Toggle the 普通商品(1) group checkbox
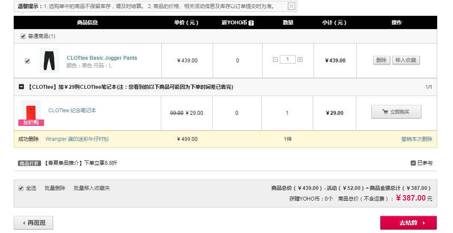Image resolution: width=453 pixels, height=233 pixels. pos(23,36)
